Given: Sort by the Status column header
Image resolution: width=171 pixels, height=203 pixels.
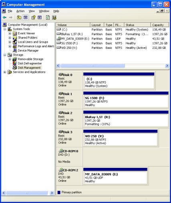Looking at the screenshot, I should pyautogui.click(x=137, y=25).
